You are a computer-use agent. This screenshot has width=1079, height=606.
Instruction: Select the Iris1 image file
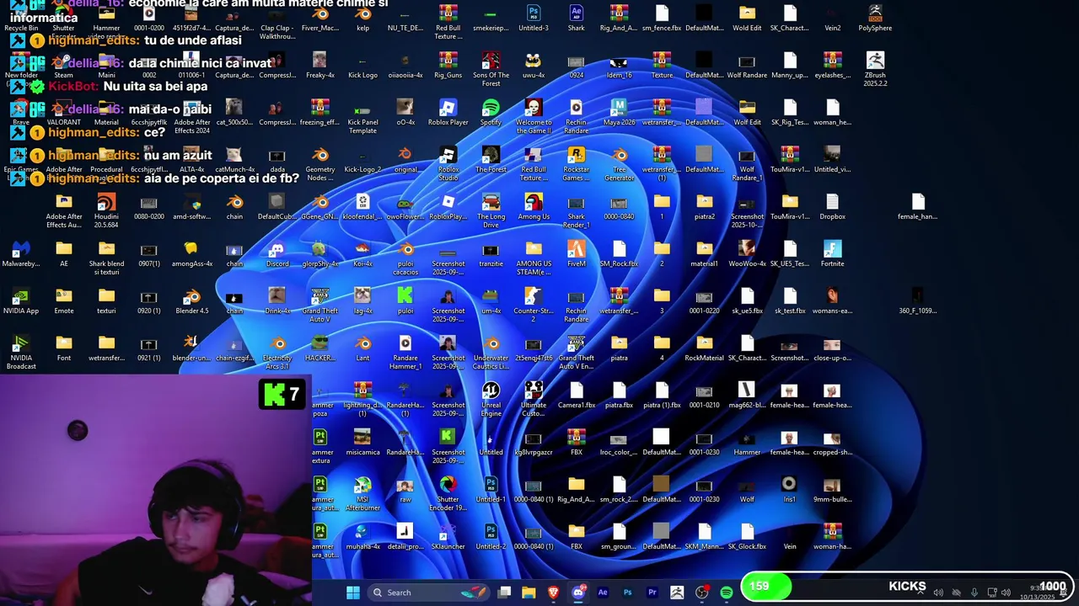(x=789, y=490)
